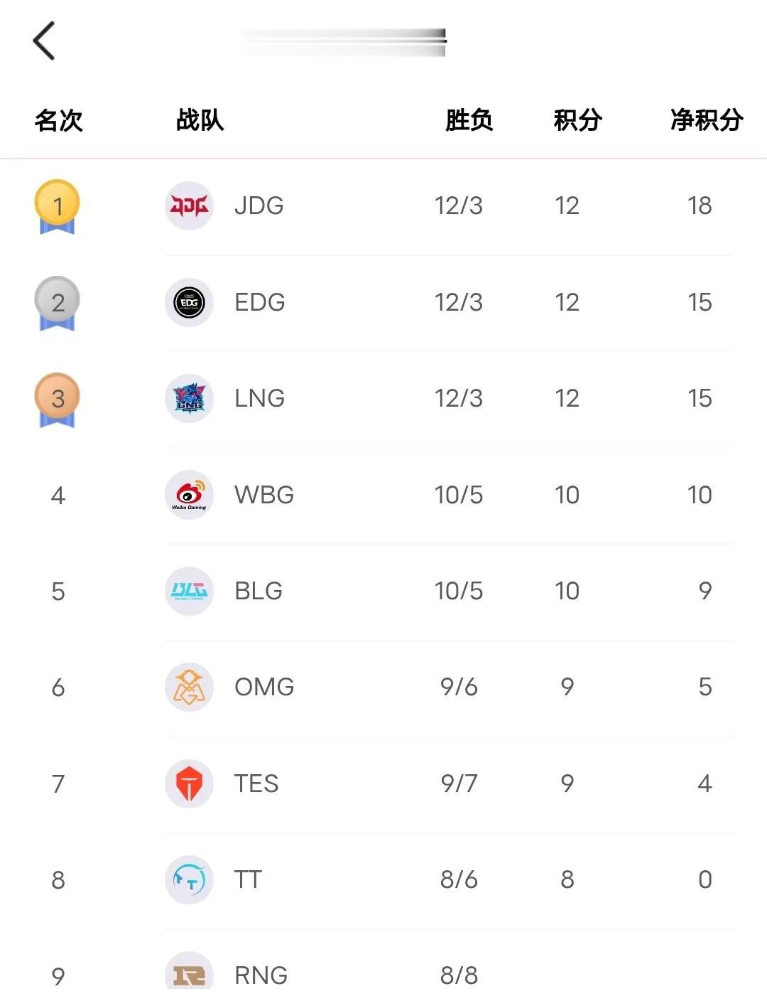
Task: Select the EDG team logo
Action: tap(189, 302)
